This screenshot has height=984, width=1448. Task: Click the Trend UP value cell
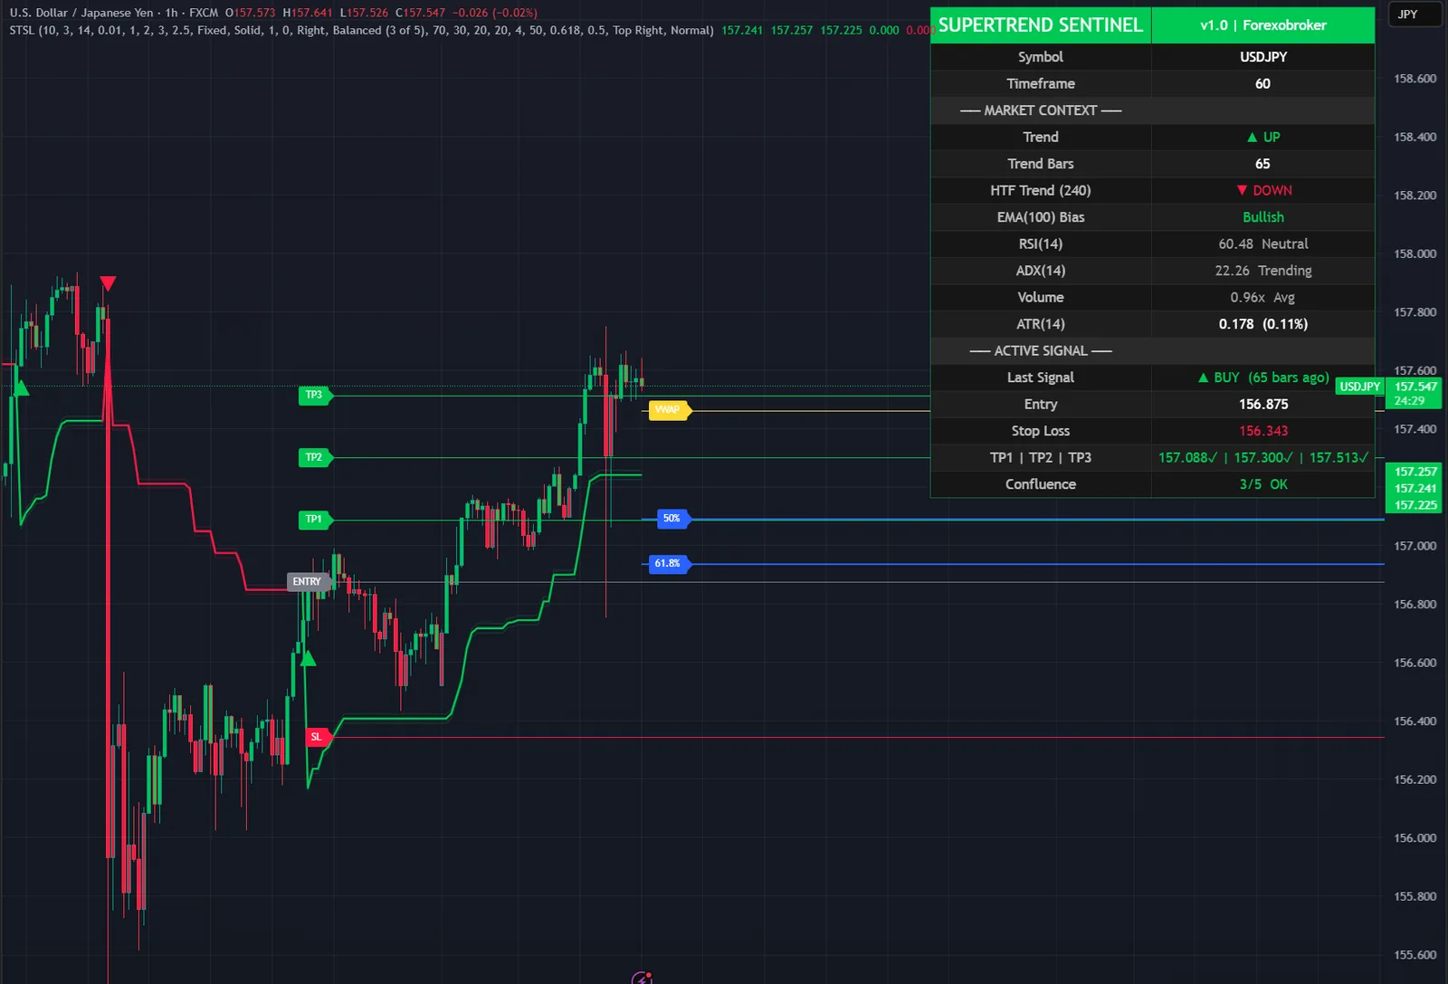click(1263, 137)
